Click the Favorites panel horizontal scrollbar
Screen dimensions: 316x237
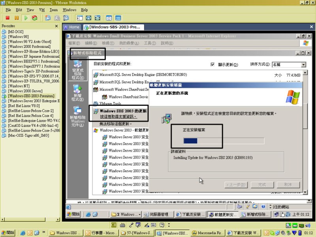point(30,219)
